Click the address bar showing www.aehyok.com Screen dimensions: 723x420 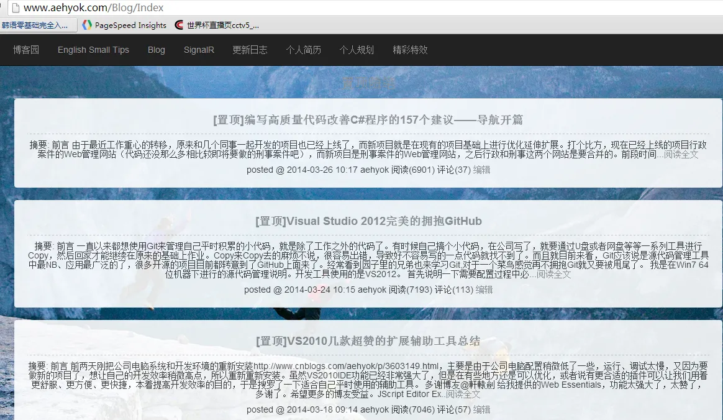point(248,8)
